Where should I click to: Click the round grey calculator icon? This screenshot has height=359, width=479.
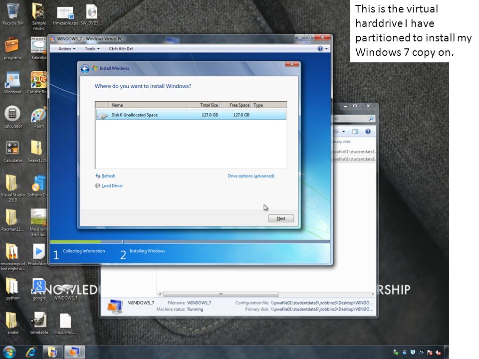(12, 114)
